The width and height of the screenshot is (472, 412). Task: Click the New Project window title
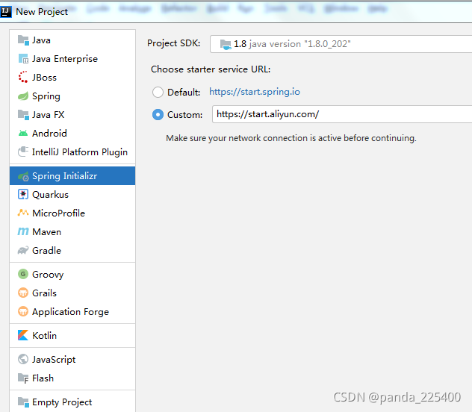point(42,12)
